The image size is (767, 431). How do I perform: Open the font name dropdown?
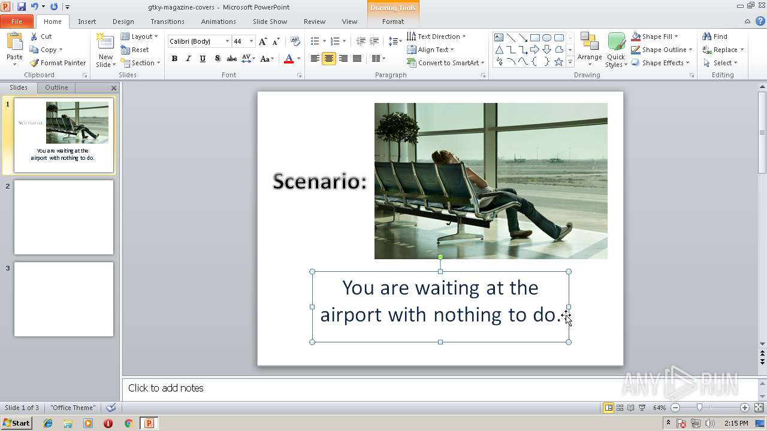[x=227, y=41]
